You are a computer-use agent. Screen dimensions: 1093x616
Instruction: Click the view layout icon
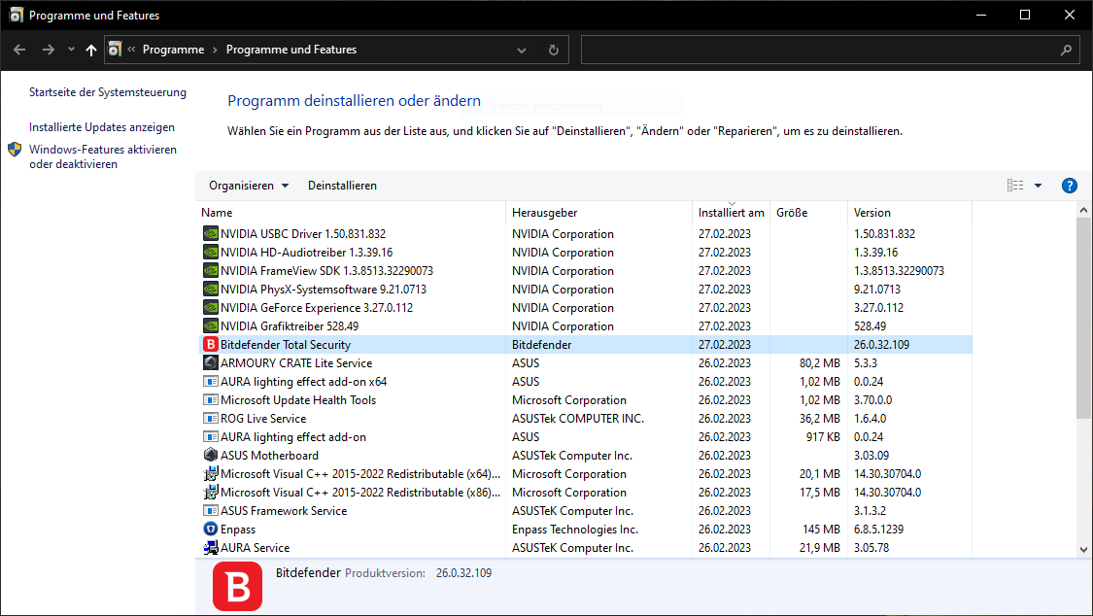tap(1015, 186)
